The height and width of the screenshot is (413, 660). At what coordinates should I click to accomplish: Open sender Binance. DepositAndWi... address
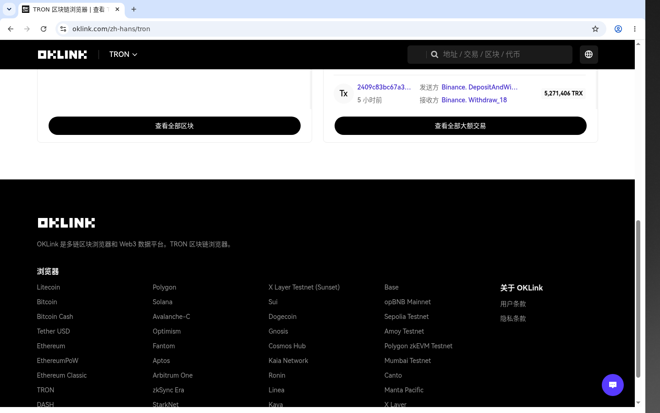pos(479,87)
